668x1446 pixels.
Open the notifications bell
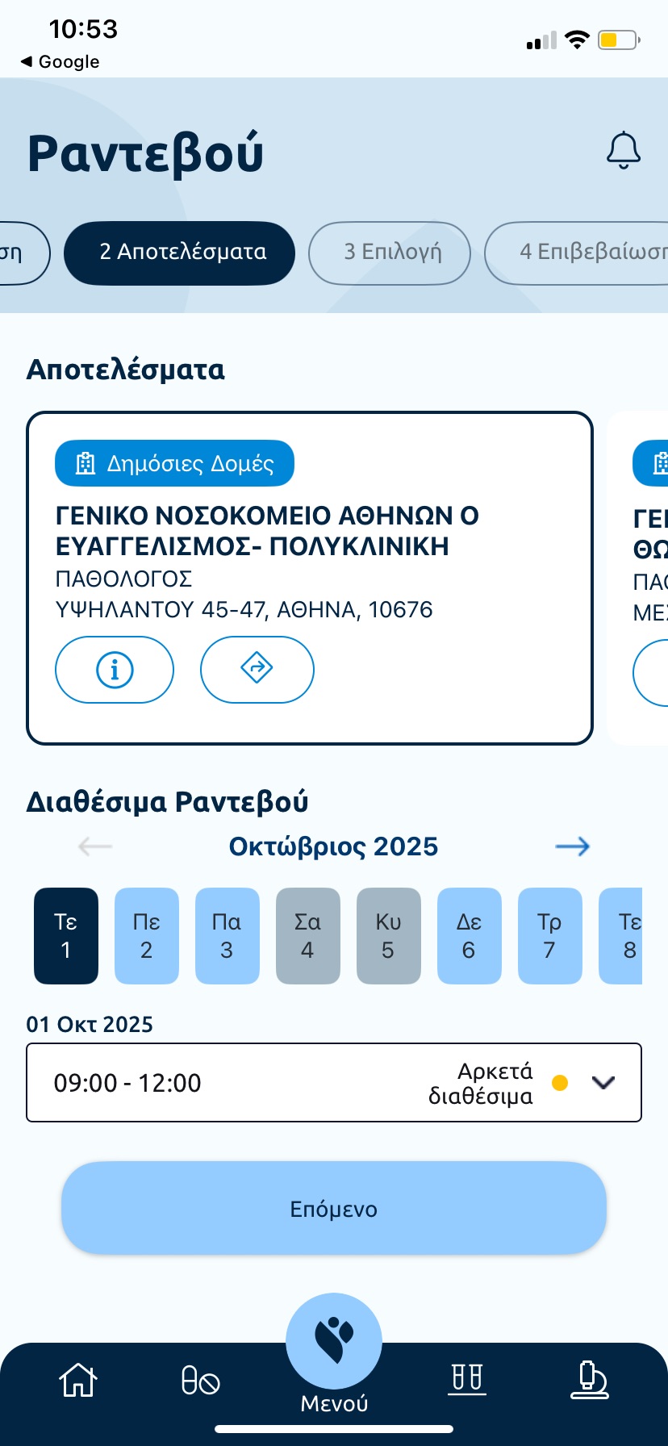pyautogui.click(x=623, y=151)
